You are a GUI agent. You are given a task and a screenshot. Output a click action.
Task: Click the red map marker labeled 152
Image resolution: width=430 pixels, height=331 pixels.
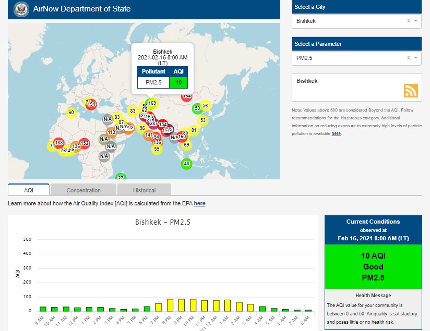pyautogui.click(x=85, y=143)
